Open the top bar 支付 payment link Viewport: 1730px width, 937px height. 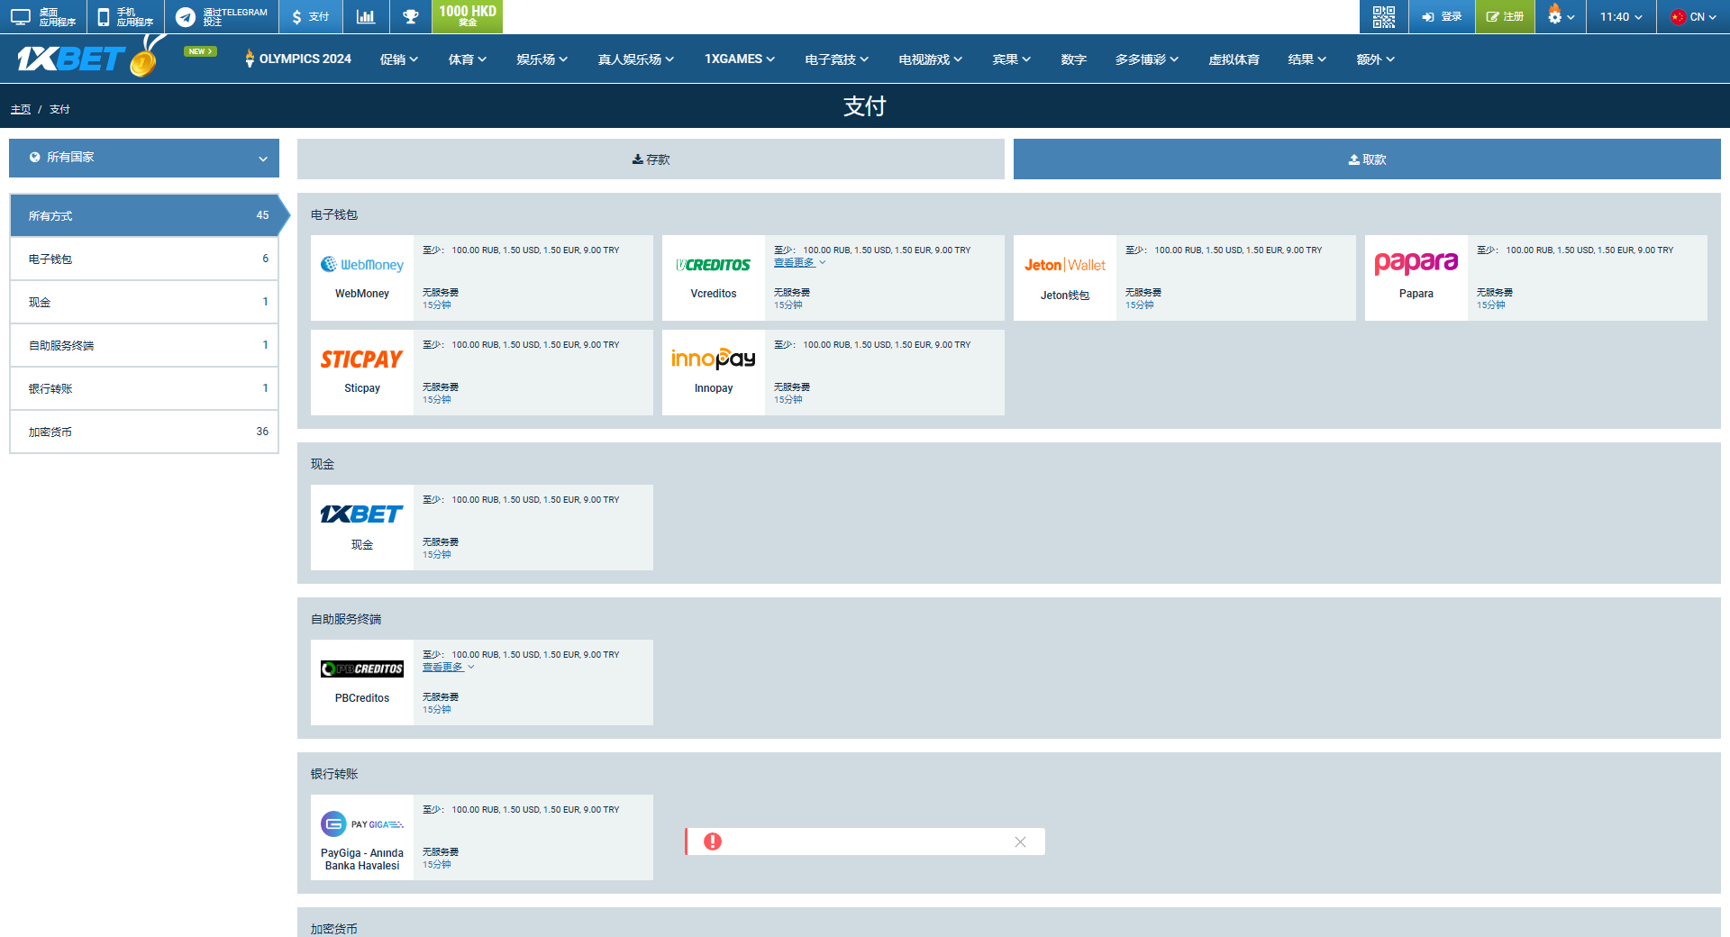311,17
